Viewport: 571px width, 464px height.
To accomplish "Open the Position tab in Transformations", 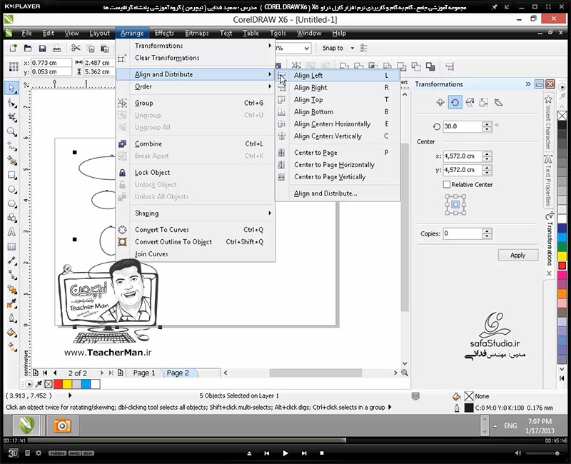I will pyautogui.click(x=440, y=102).
